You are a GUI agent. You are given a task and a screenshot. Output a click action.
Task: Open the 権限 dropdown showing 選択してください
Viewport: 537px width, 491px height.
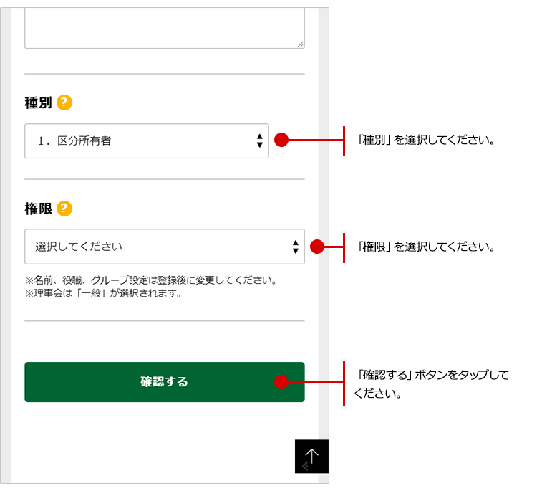coord(158,247)
